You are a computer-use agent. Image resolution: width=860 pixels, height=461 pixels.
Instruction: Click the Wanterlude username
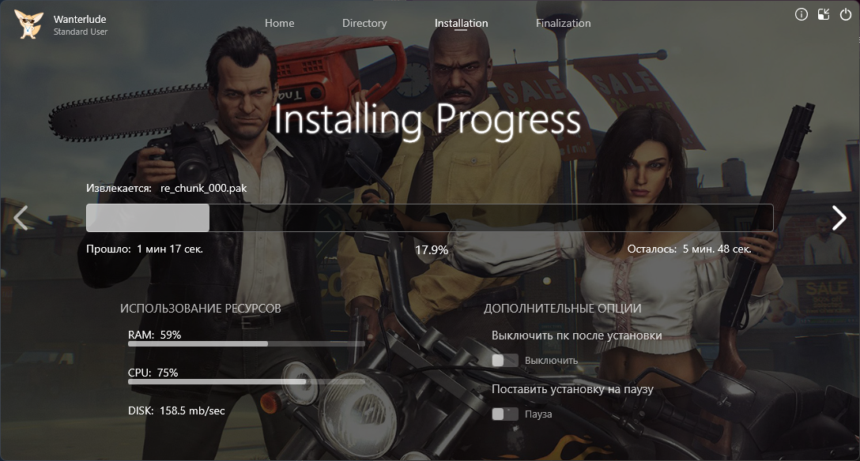pos(80,19)
